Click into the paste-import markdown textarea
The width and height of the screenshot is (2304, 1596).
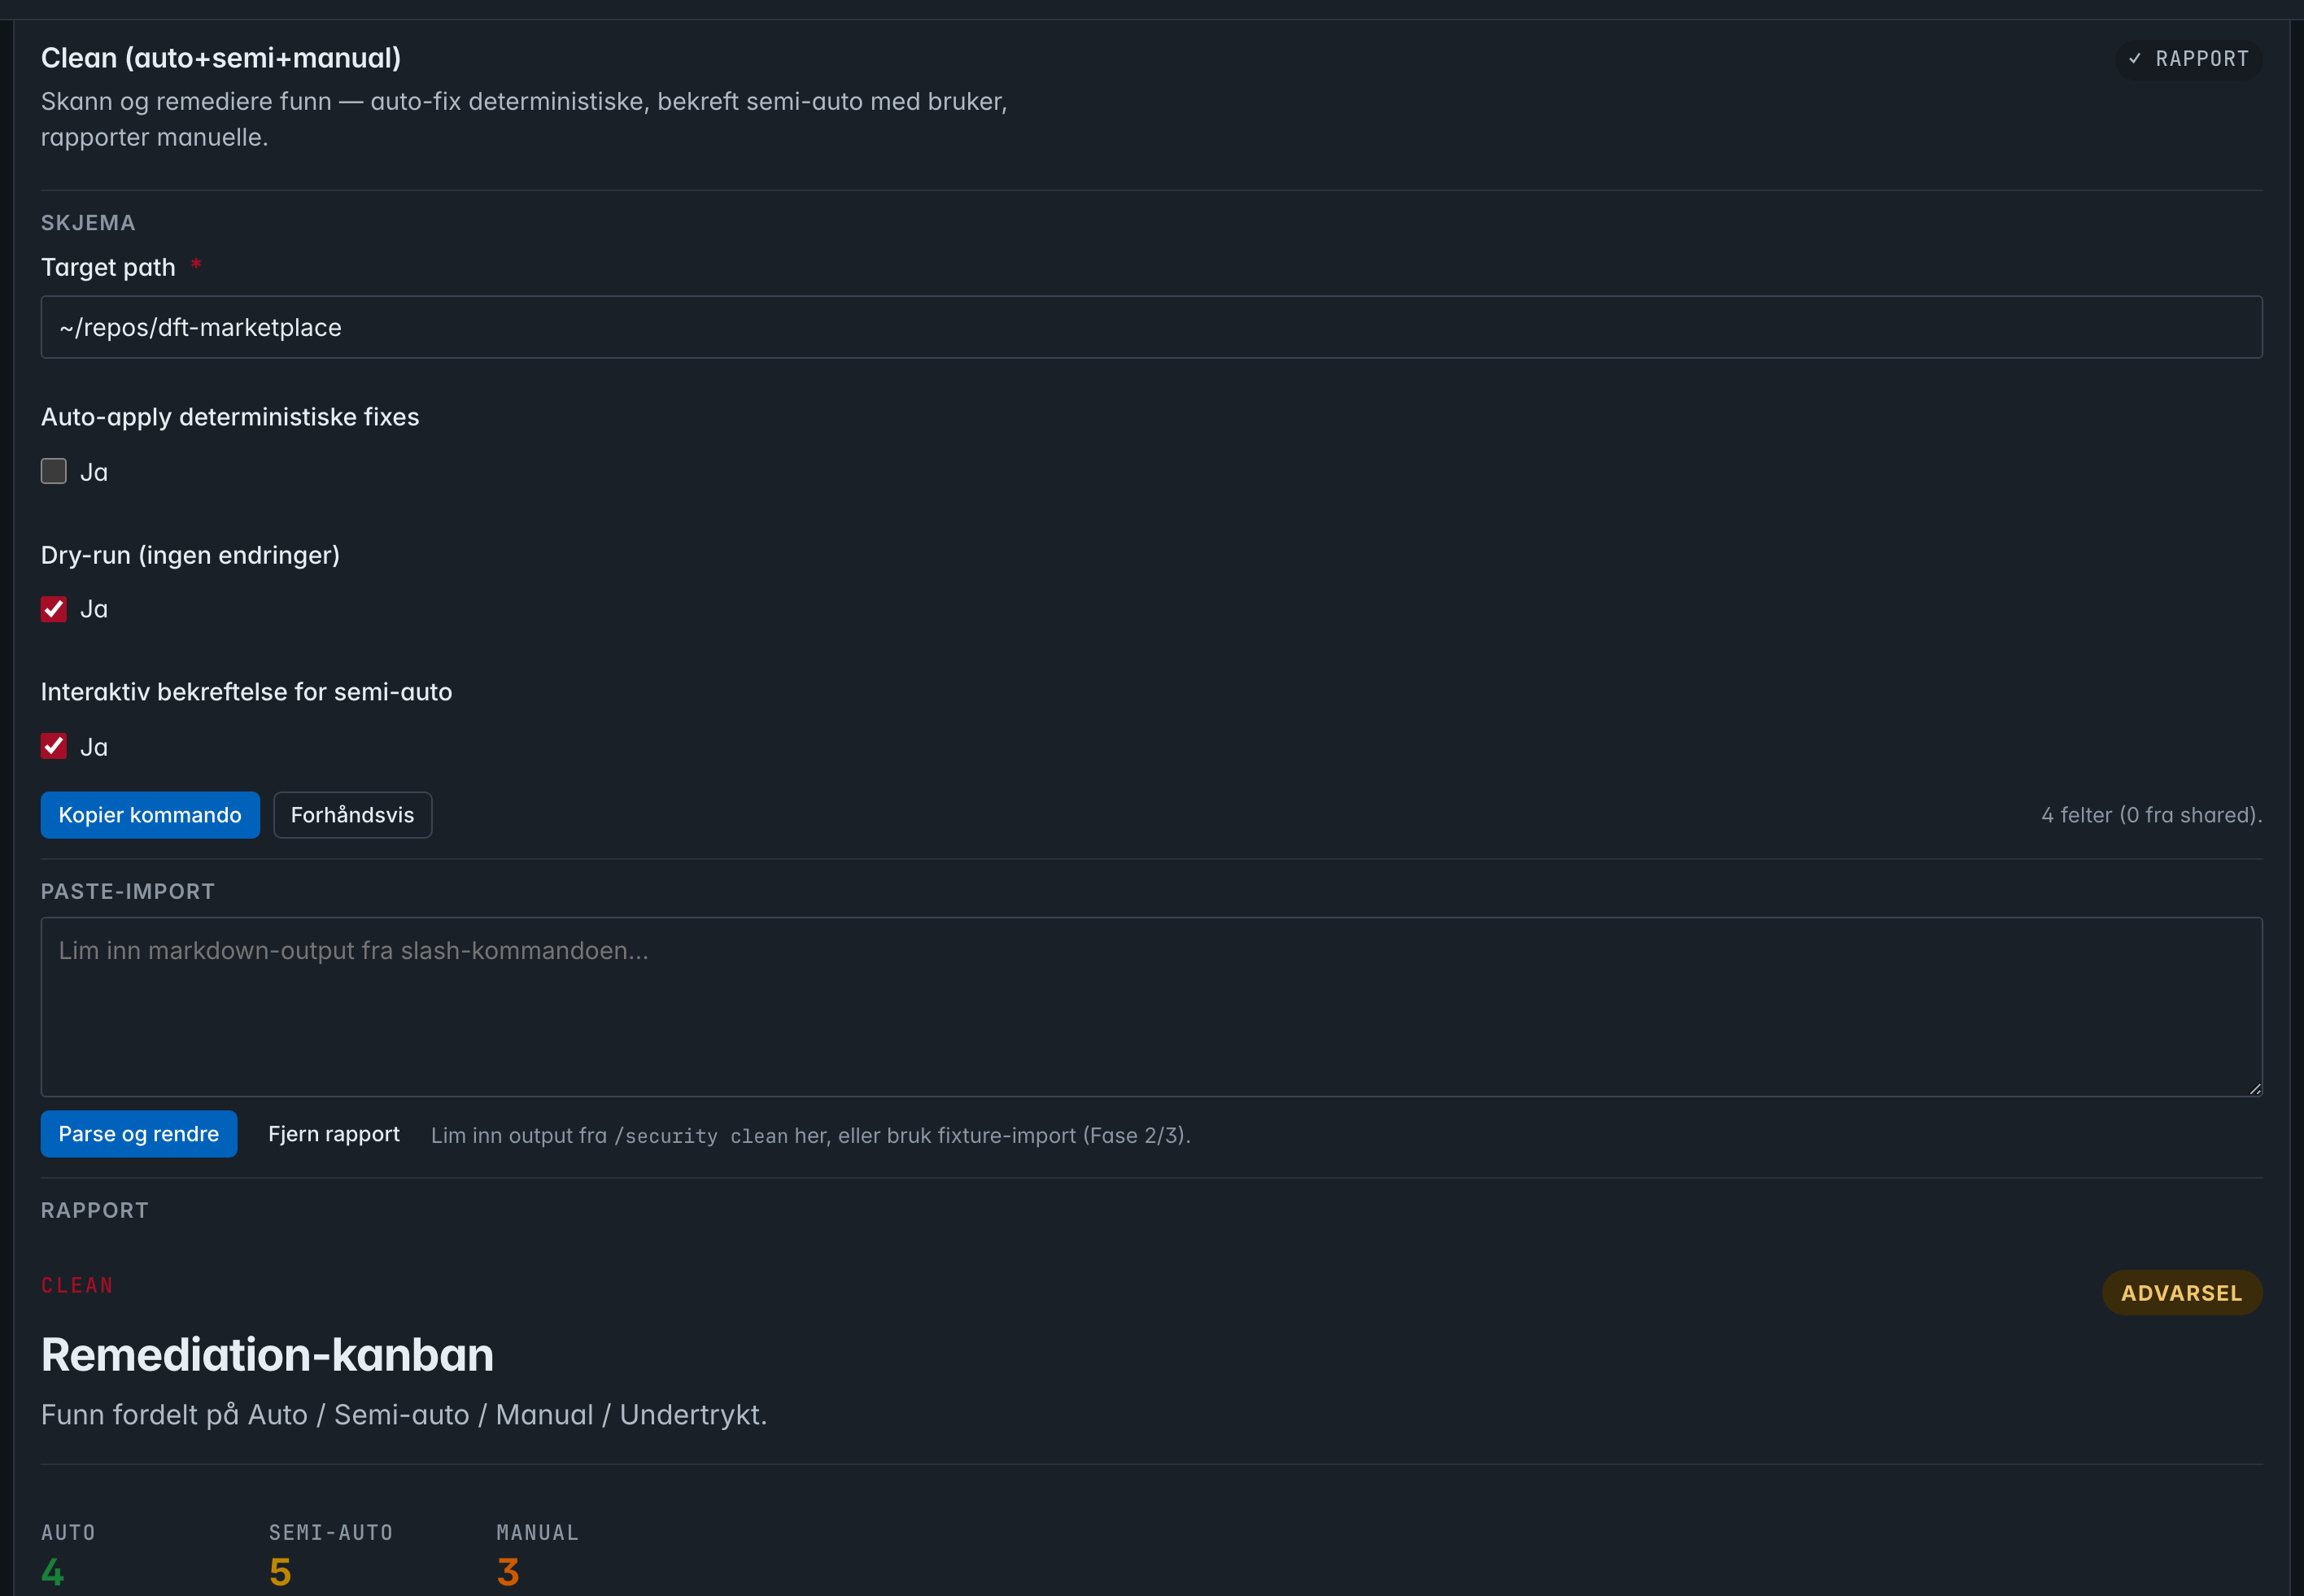click(1151, 1007)
